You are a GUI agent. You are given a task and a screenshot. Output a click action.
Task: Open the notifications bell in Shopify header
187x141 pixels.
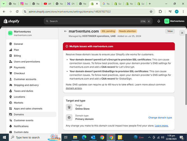tap(159, 21)
